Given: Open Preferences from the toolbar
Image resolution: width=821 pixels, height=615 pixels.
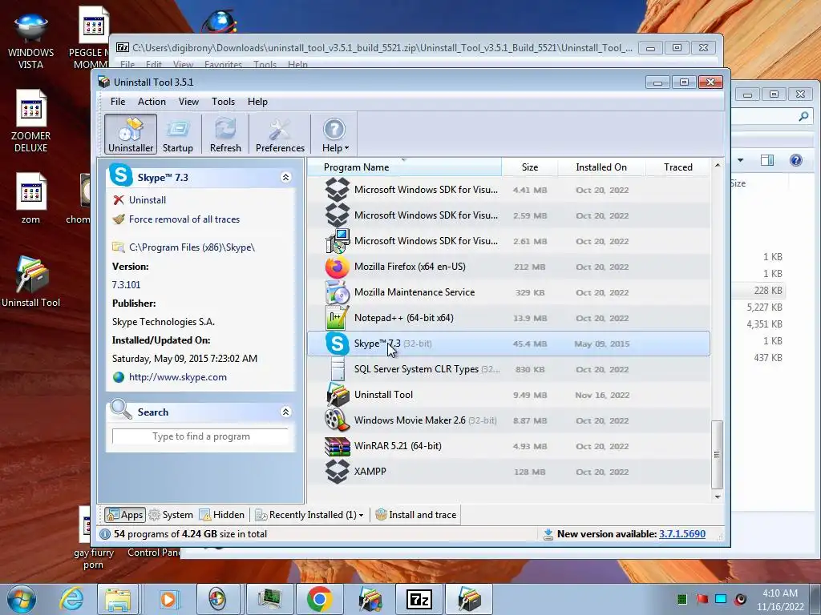Looking at the screenshot, I should point(280,135).
